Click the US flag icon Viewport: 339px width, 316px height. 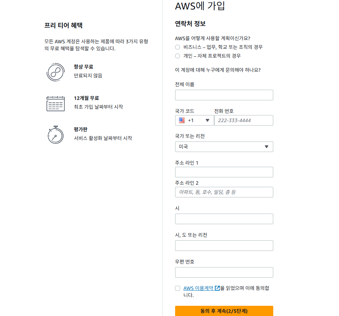coord(182,120)
